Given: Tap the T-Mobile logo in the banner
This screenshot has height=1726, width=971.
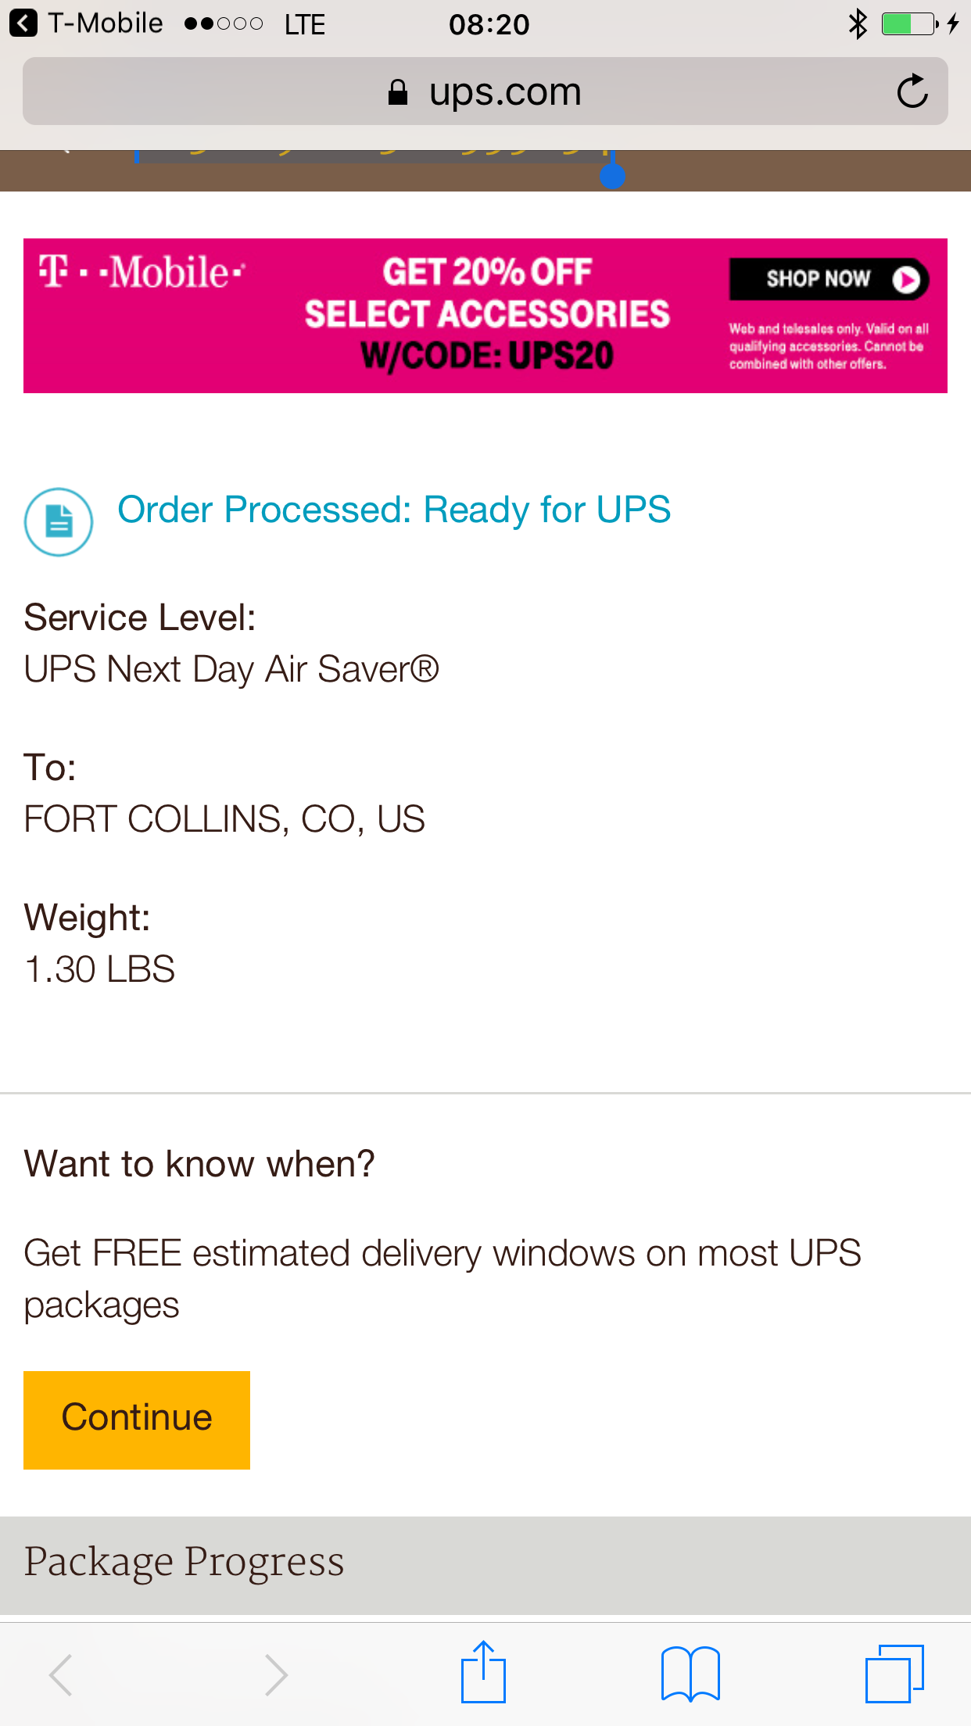Looking at the screenshot, I should pyautogui.click(x=142, y=273).
